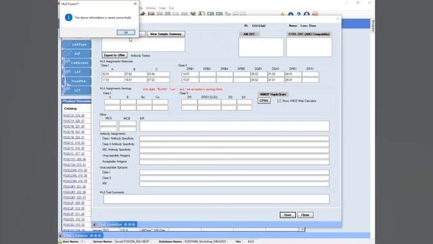Click the AM DFC button

pyautogui.click(x=250, y=34)
